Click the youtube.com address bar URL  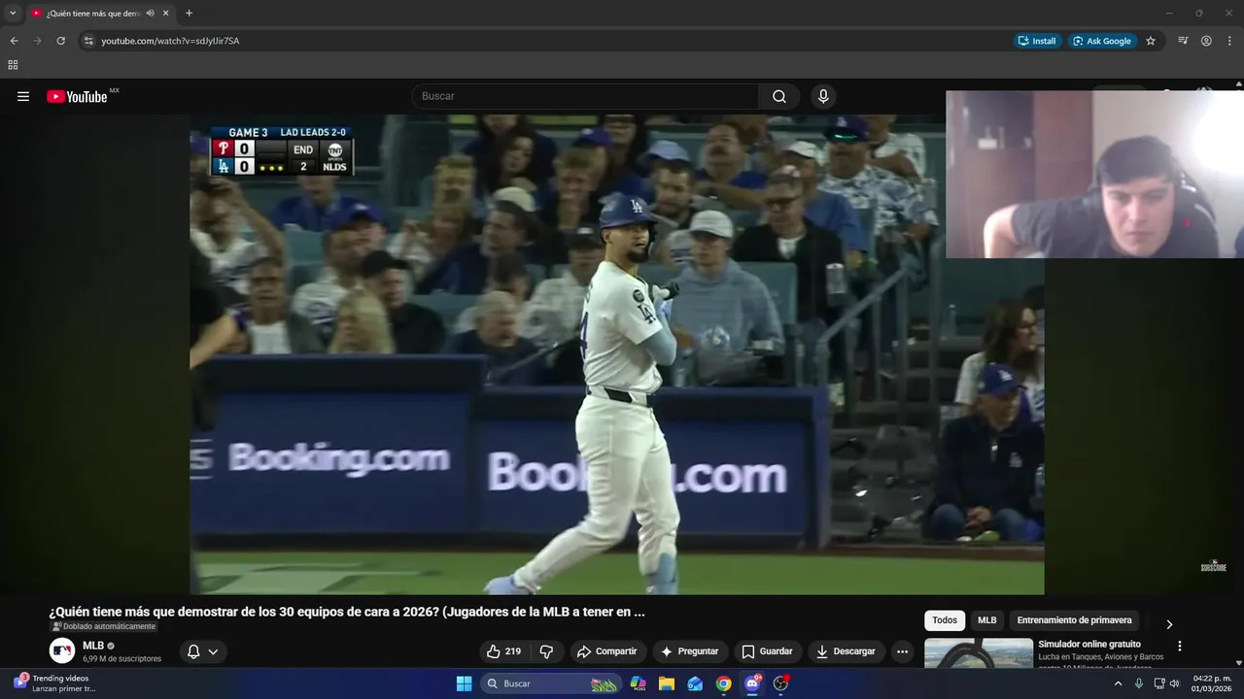(170, 41)
